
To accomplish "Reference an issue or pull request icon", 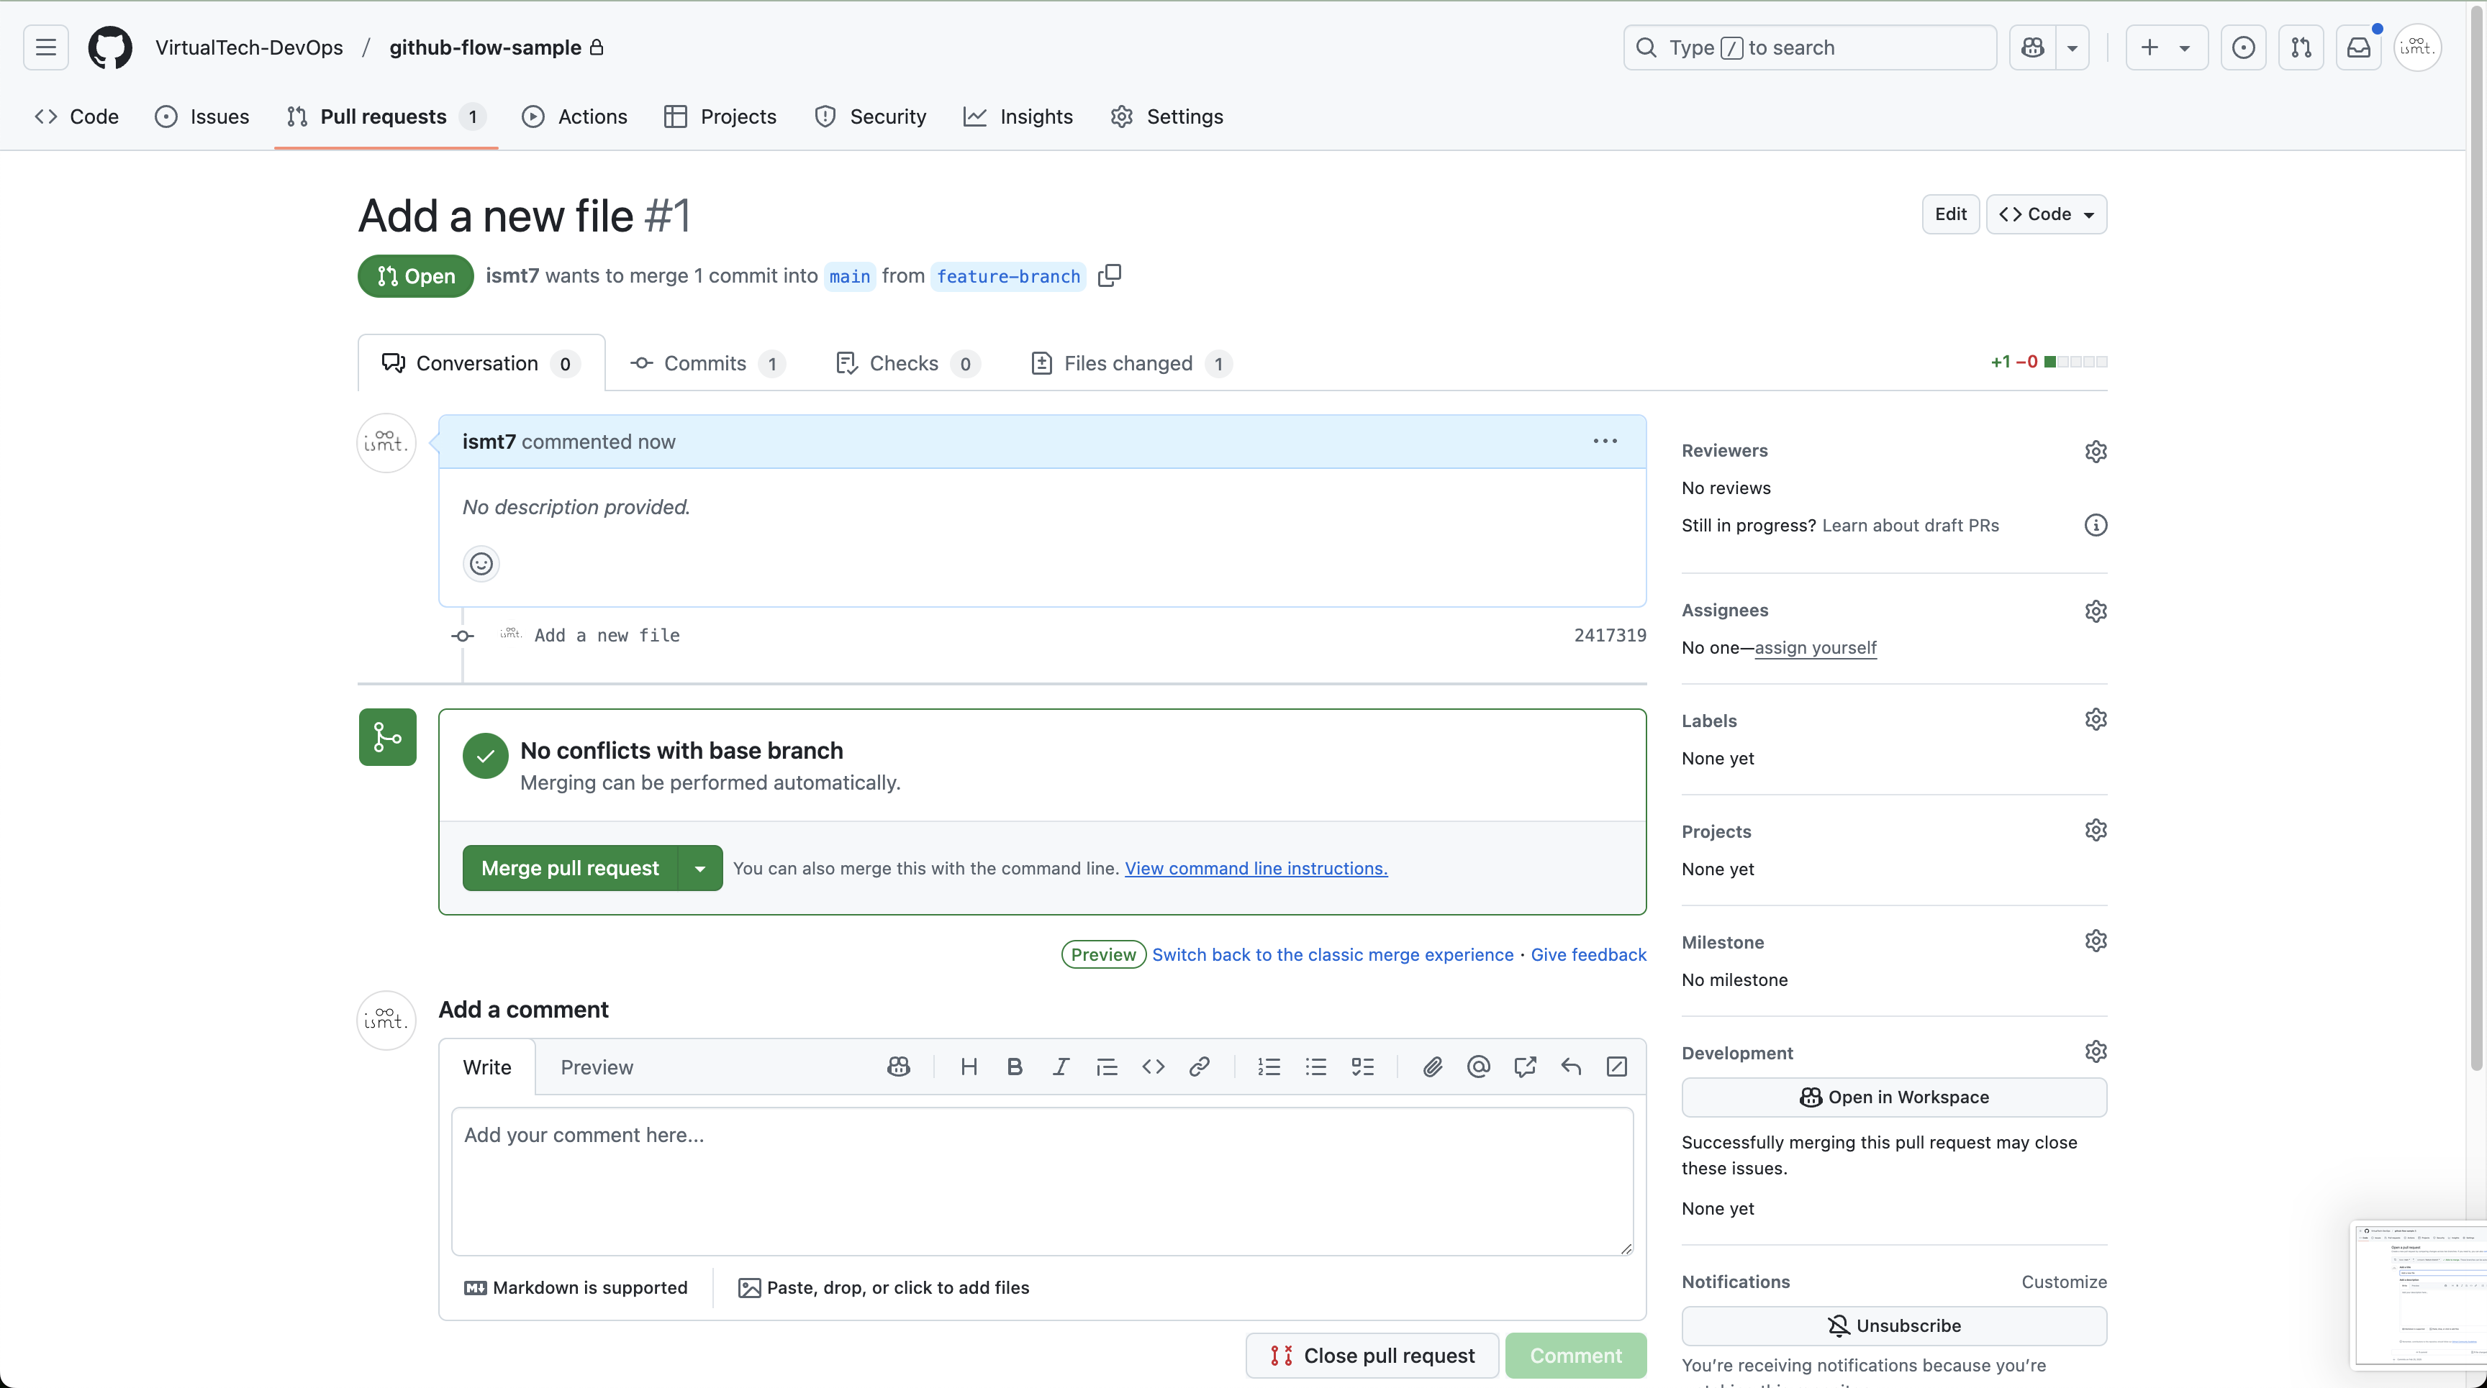I will [1526, 1067].
